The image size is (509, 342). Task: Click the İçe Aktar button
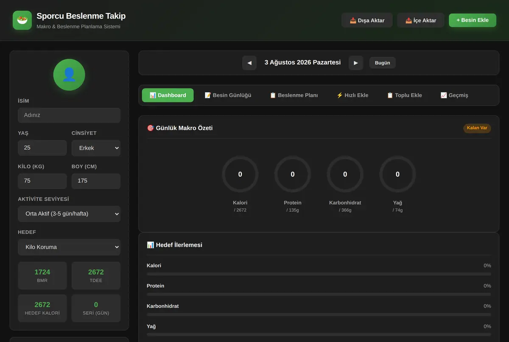point(421,20)
